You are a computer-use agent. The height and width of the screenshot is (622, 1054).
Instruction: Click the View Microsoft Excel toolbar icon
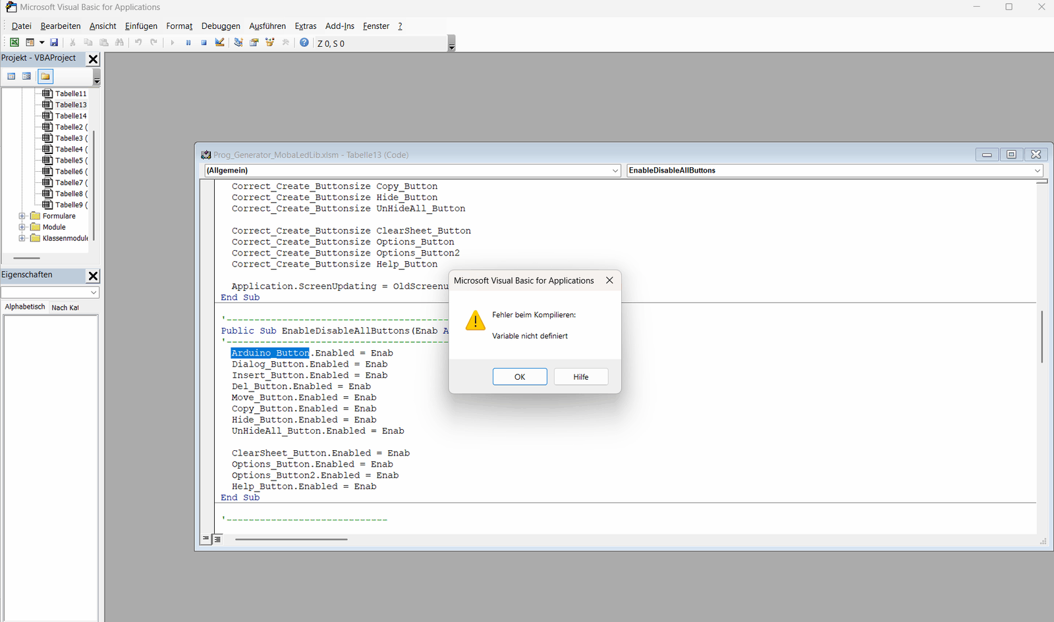click(14, 43)
